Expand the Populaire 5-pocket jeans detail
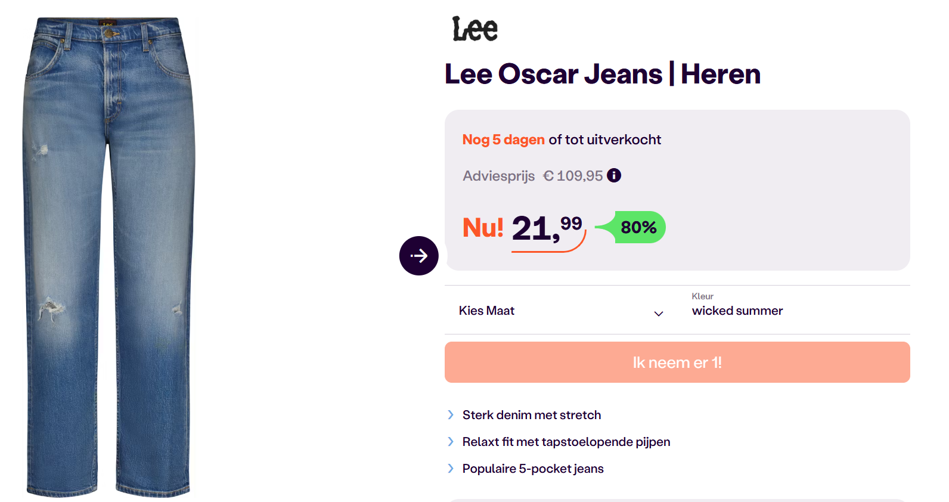 point(532,469)
